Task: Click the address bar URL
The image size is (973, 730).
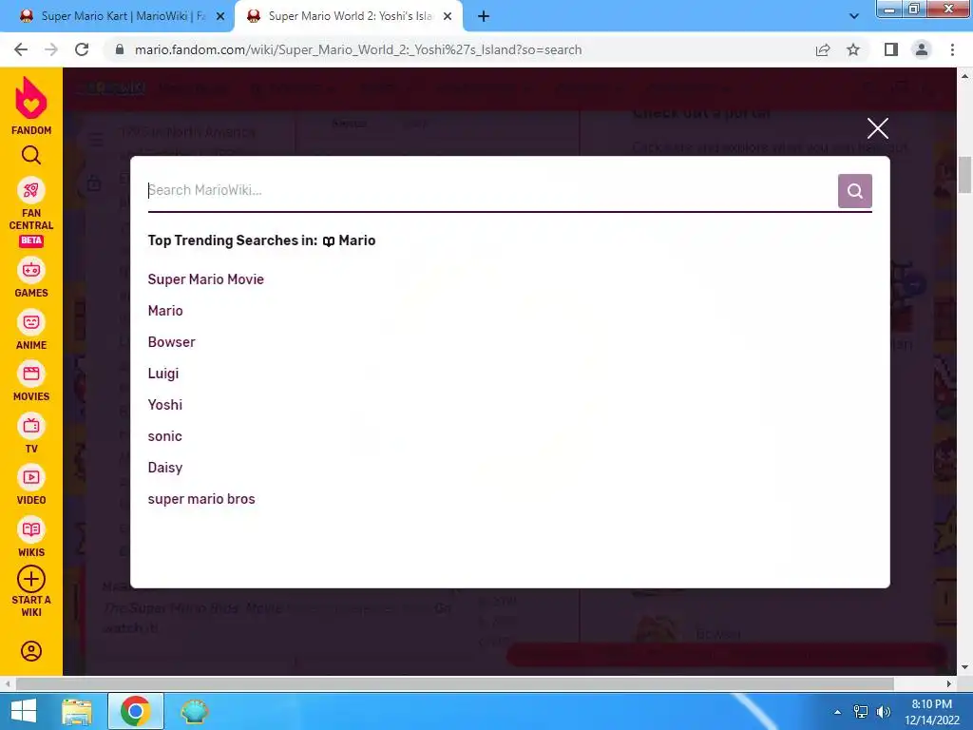Action: [x=358, y=49]
